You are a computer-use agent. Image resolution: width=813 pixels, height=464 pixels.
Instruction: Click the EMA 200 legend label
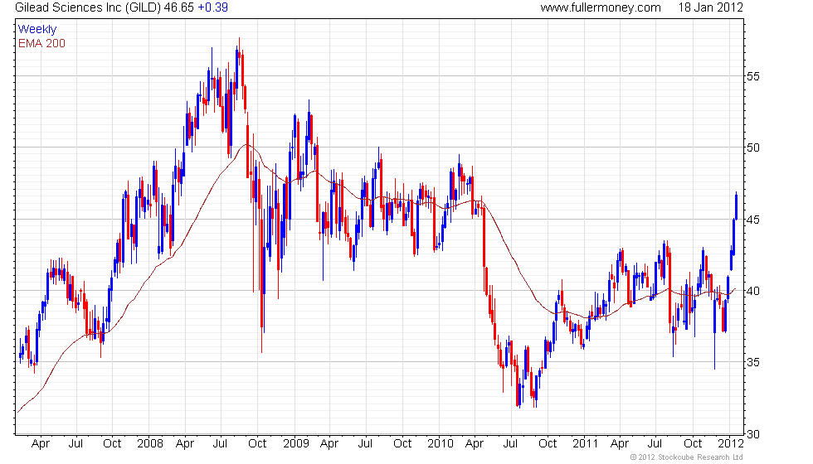(x=41, y=43)
